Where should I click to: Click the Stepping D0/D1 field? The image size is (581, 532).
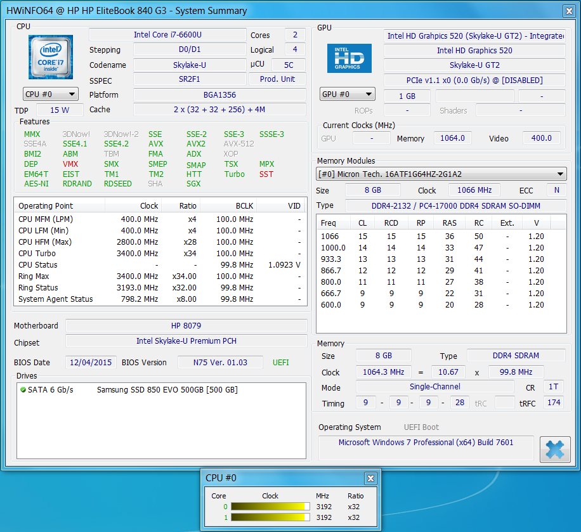pyautogui.click(x=190, y=49)
